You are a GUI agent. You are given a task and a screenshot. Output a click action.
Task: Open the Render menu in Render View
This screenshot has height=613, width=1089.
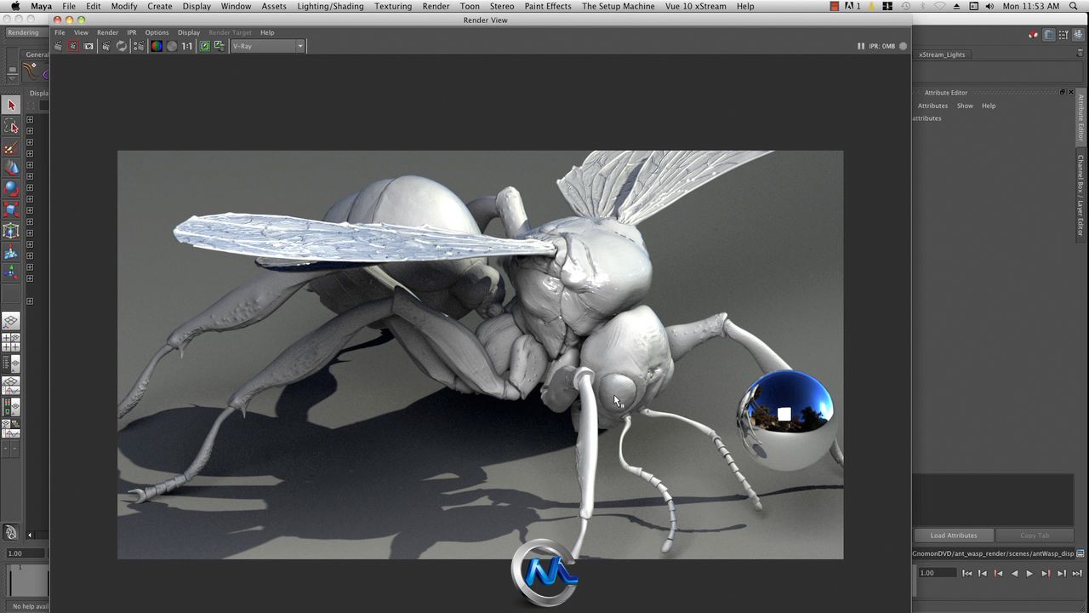click(x=107, y=32)
